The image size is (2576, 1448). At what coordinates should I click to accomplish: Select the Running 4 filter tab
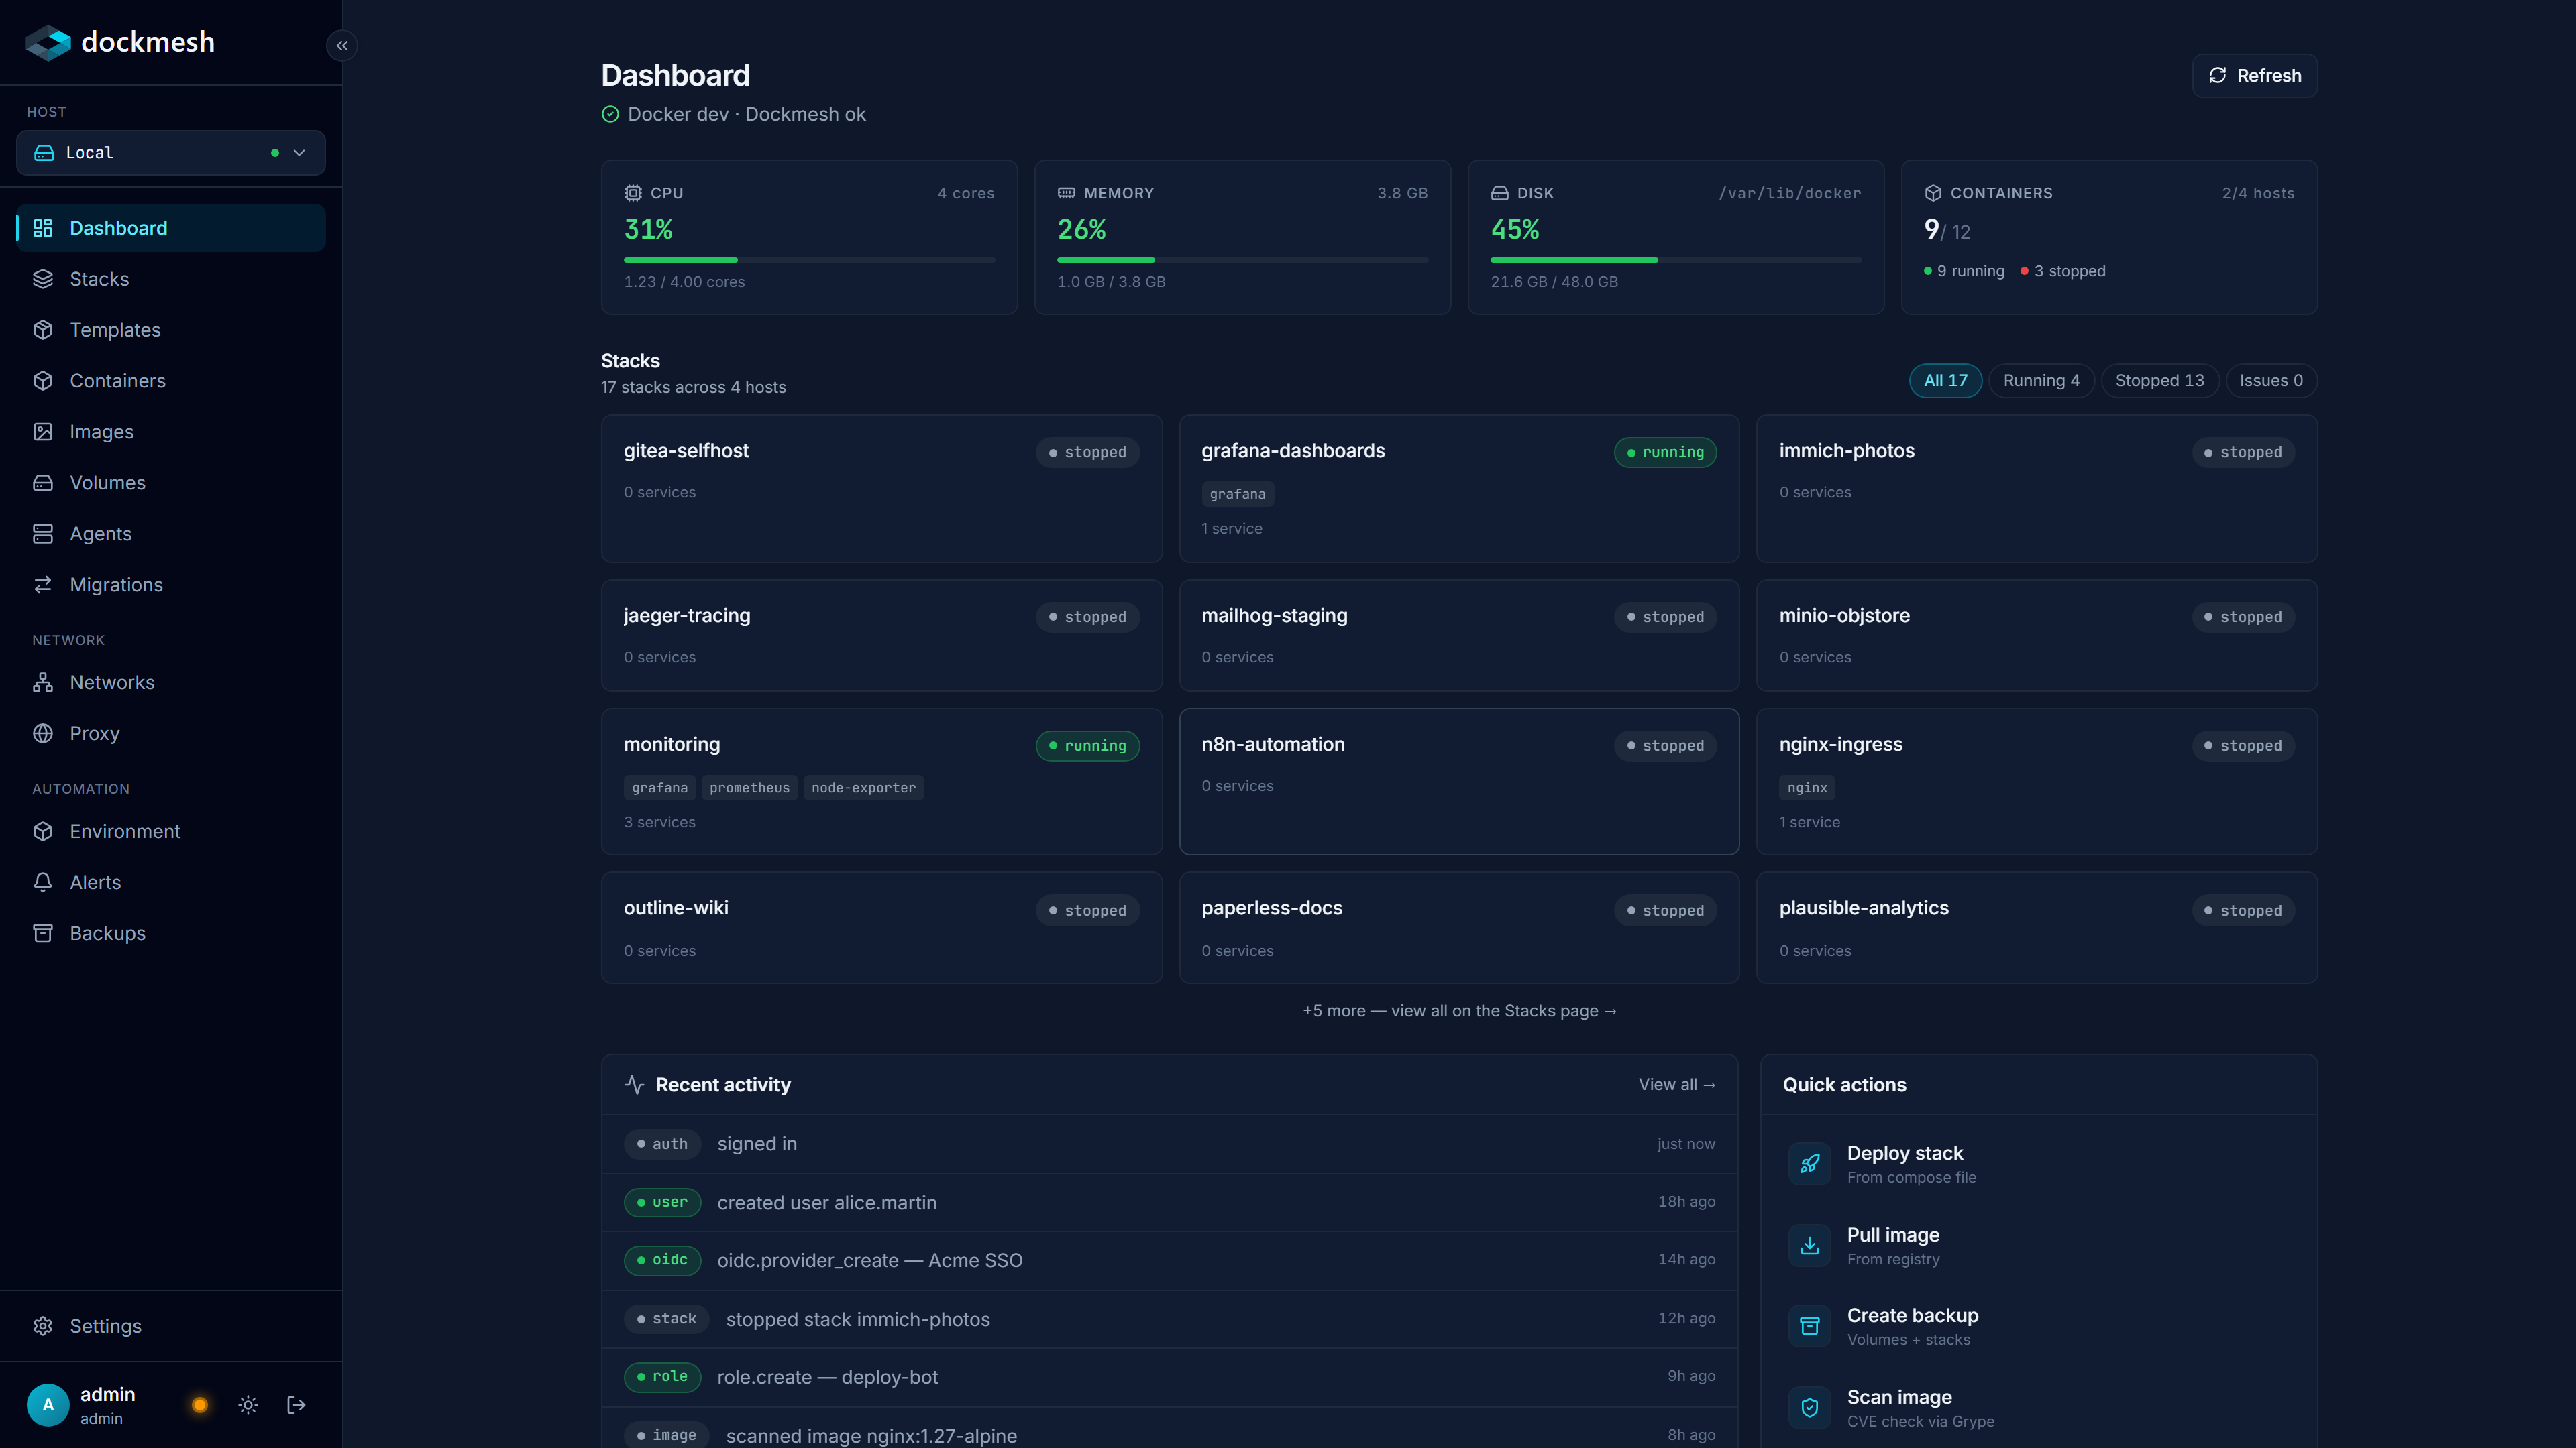pos(2041,381)
